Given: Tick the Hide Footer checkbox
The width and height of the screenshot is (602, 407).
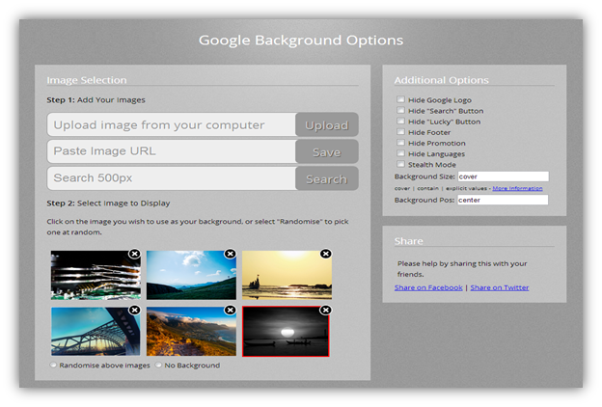Looking at the screenshot, I should tap(400, 132).
